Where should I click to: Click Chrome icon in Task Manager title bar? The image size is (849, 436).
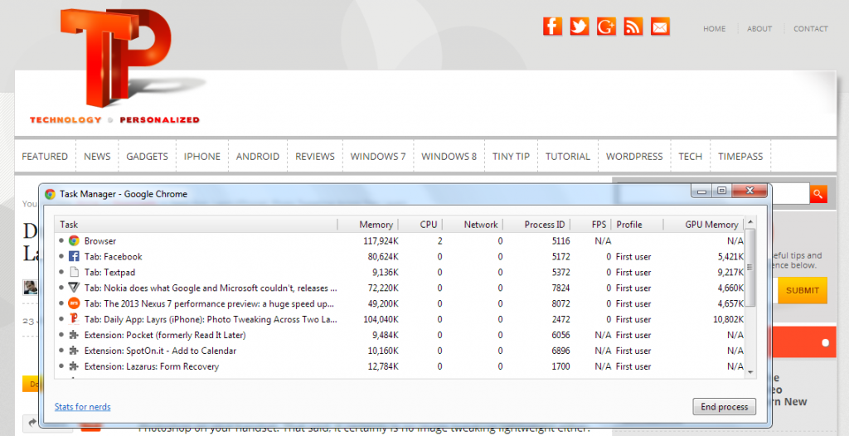coord(51,194)
